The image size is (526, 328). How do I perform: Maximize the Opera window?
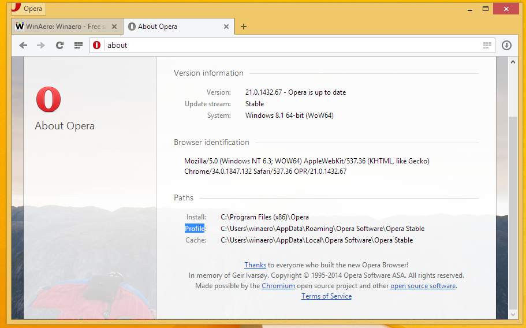(486, 9)
